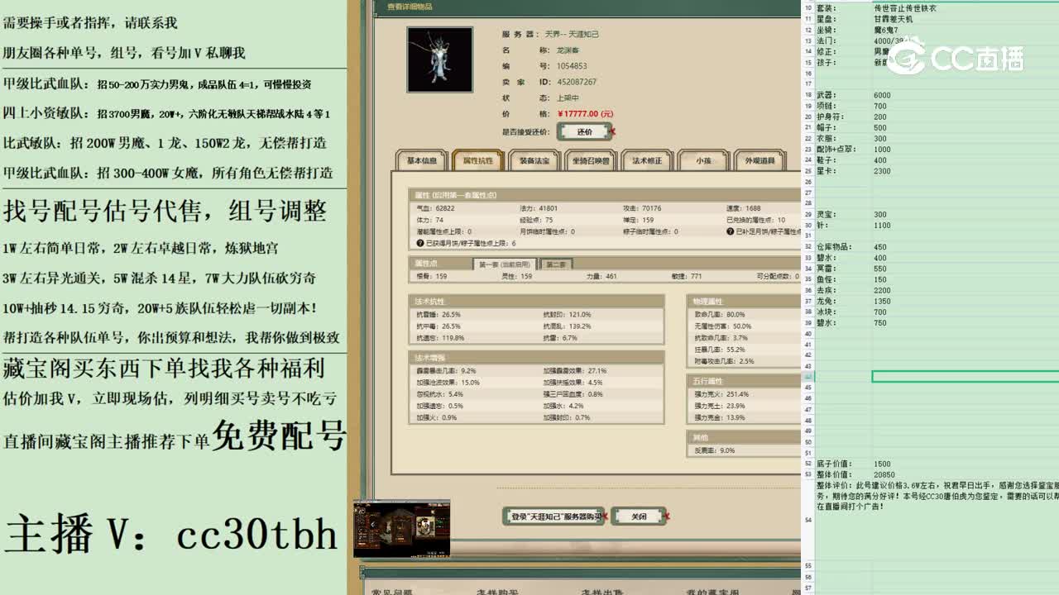Click the 五行属性 section header

point(744,381)
